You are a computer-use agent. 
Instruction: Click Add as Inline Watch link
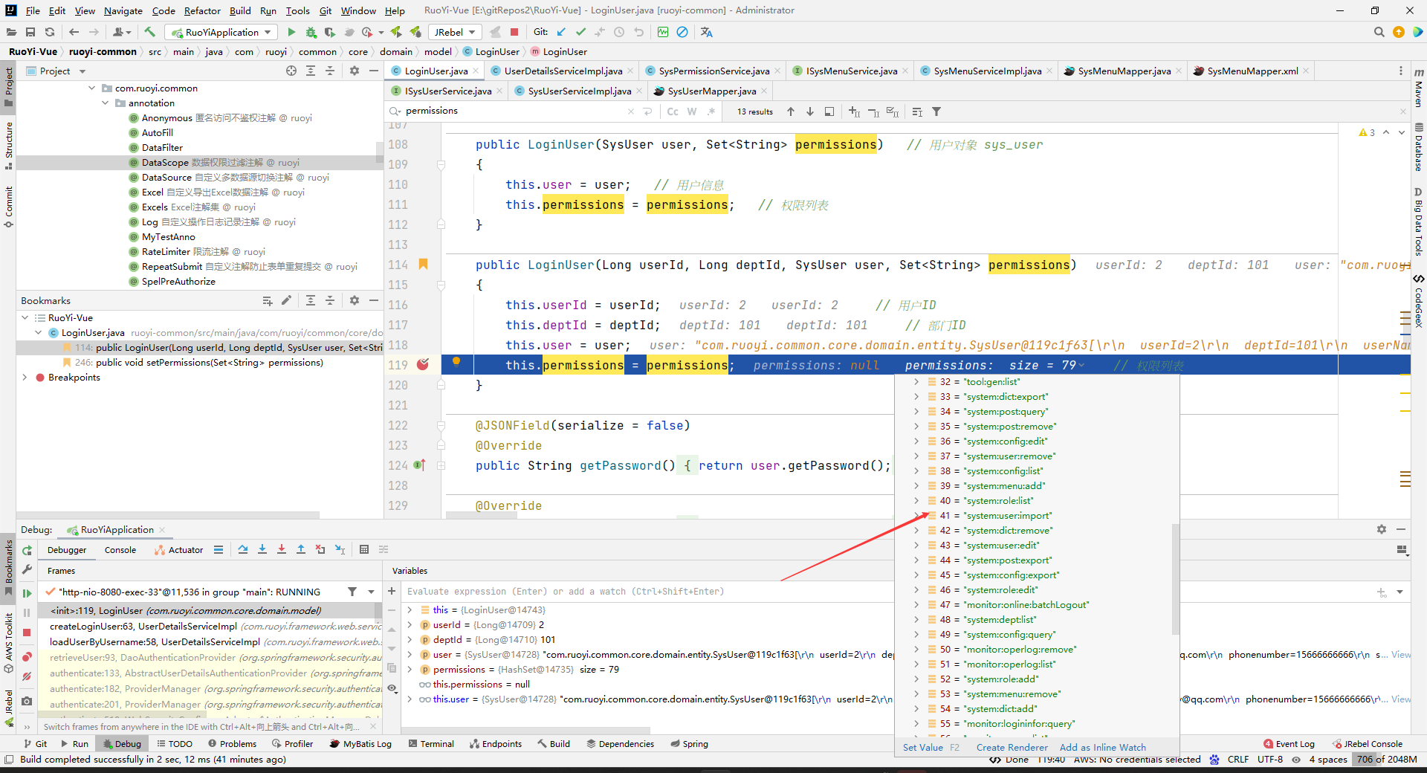pyautogui.click(x=1102, y=747)
